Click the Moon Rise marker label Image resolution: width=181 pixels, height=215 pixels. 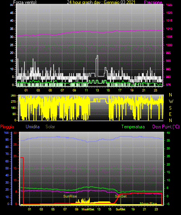[x=148, y=203]
